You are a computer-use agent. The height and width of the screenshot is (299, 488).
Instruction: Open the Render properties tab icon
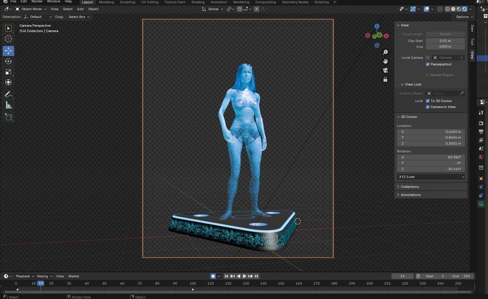481,123
